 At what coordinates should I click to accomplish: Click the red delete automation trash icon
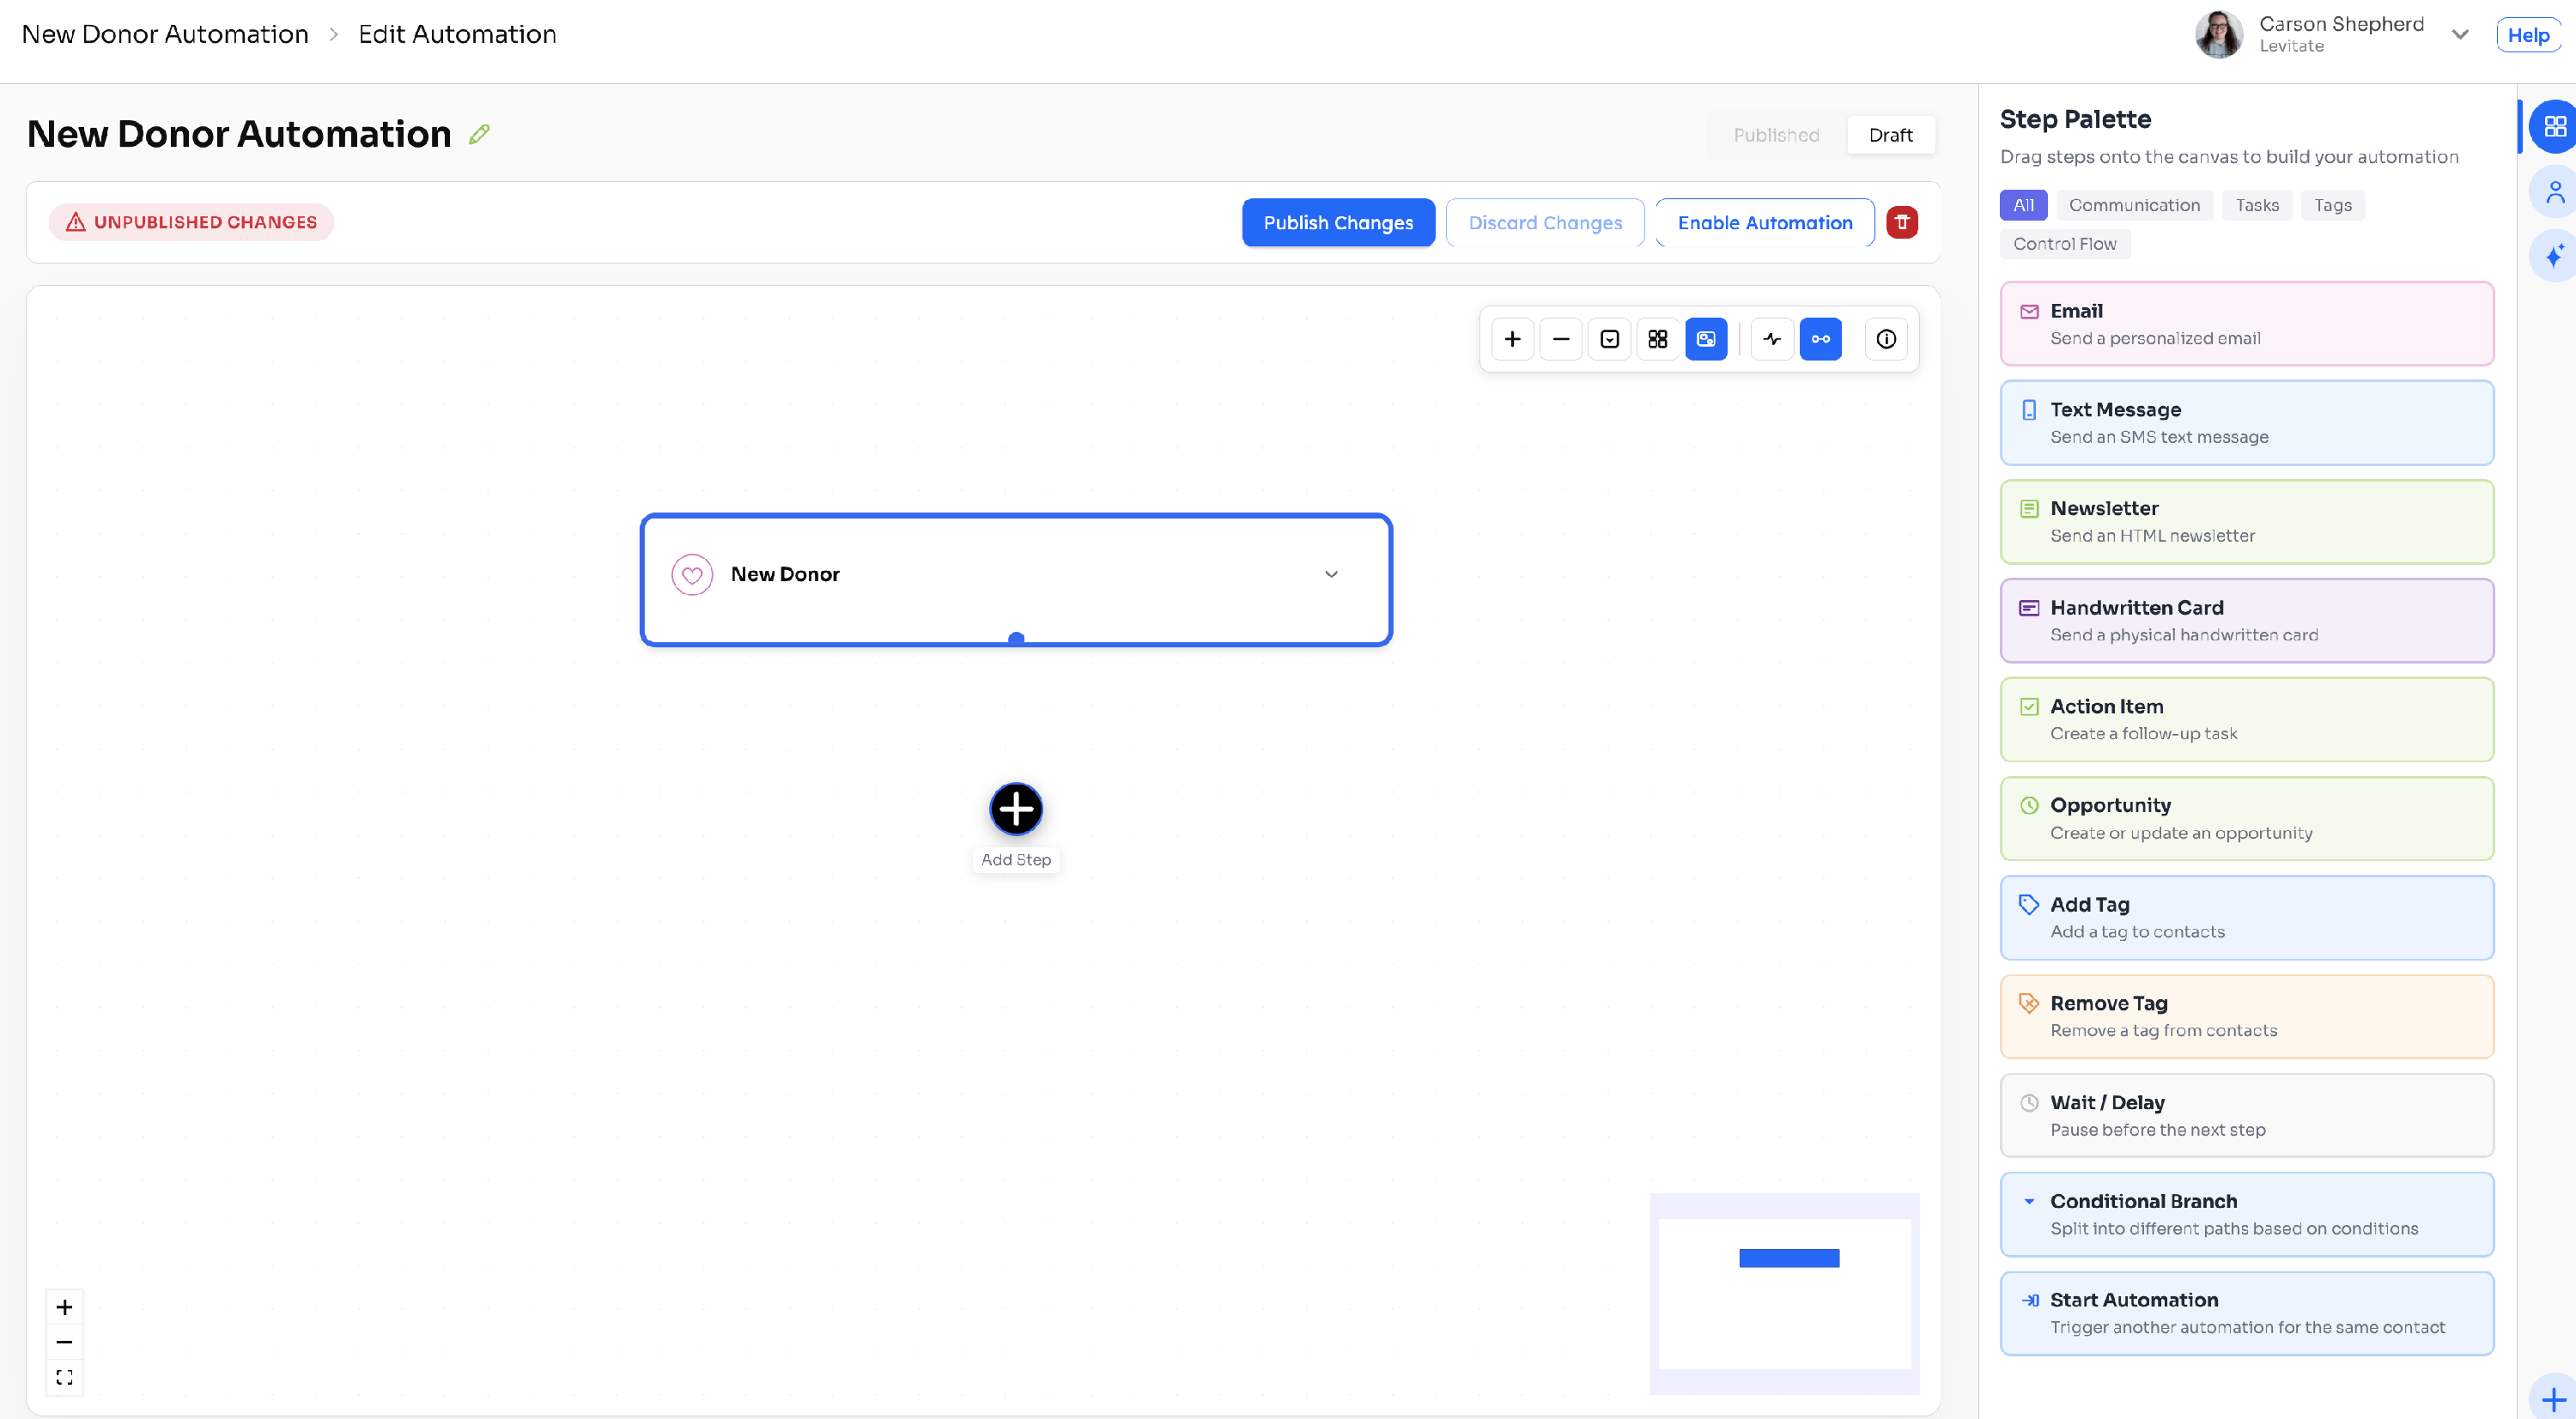(x=1901, y=222)
